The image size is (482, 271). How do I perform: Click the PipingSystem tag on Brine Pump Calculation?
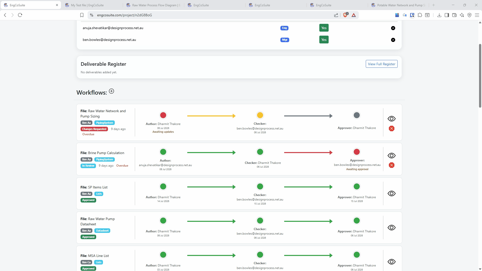[104, 159]
